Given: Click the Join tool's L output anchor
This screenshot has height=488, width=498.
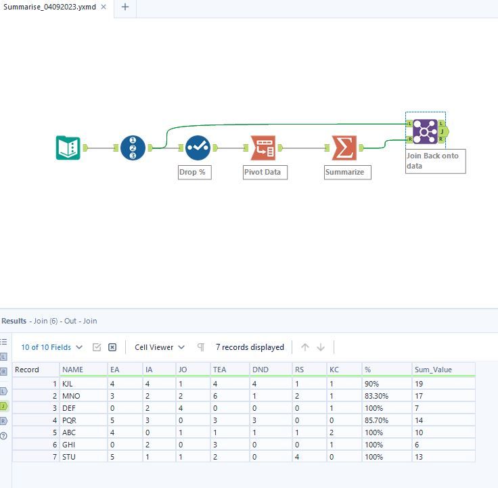Looking at the screenshot, I should pyautogui.click(x=441, y=123).
